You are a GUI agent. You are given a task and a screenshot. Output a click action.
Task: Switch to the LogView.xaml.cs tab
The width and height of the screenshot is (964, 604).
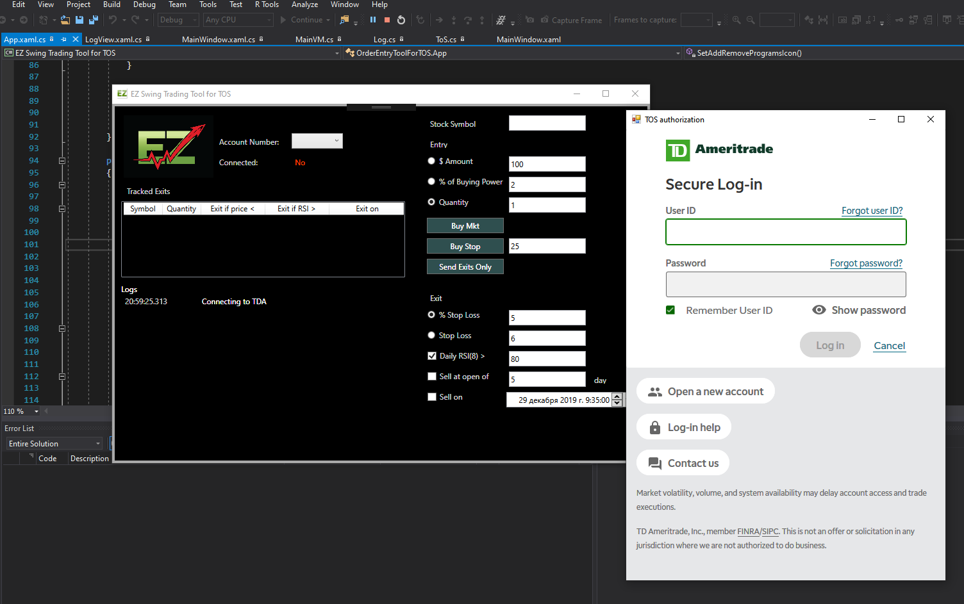pyautogui.click(x=113, y=39)
